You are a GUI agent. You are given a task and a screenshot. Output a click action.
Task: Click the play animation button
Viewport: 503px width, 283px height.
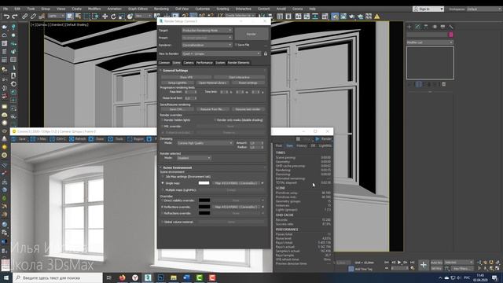pos(399,263)
